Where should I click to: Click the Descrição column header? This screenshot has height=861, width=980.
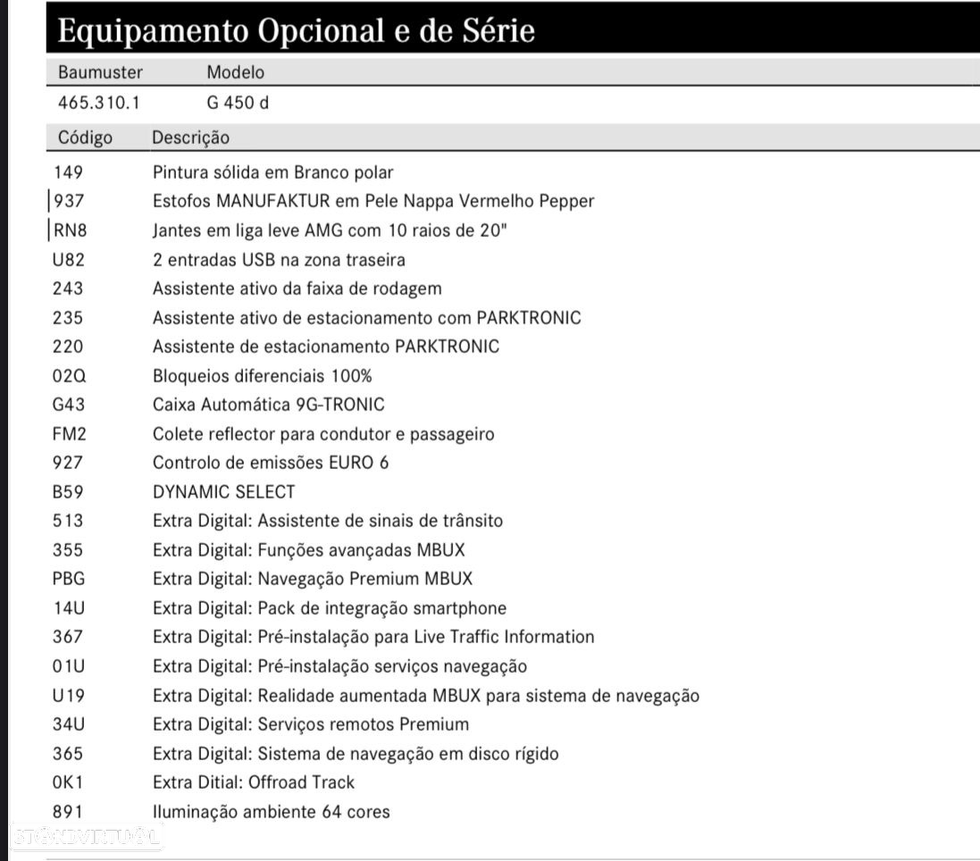click(x=190, y=138)
